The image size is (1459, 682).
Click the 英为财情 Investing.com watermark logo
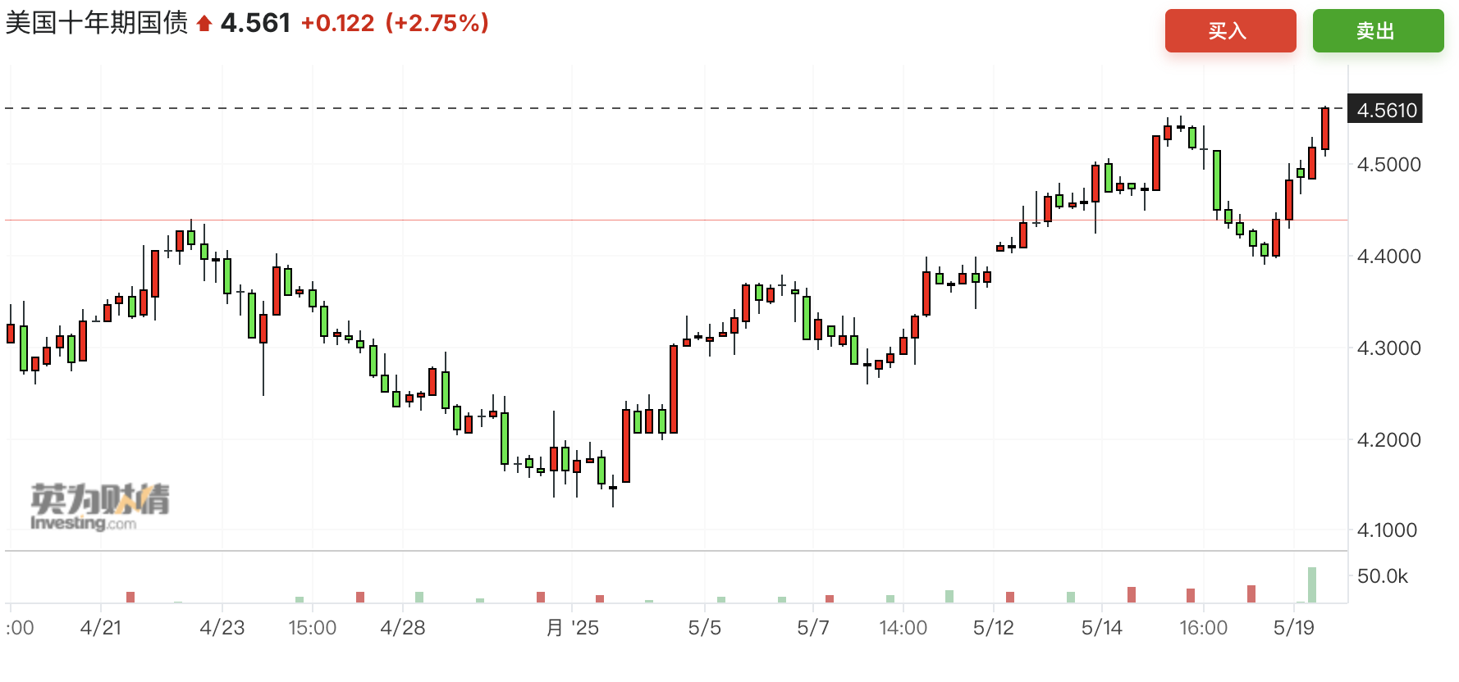100,507
